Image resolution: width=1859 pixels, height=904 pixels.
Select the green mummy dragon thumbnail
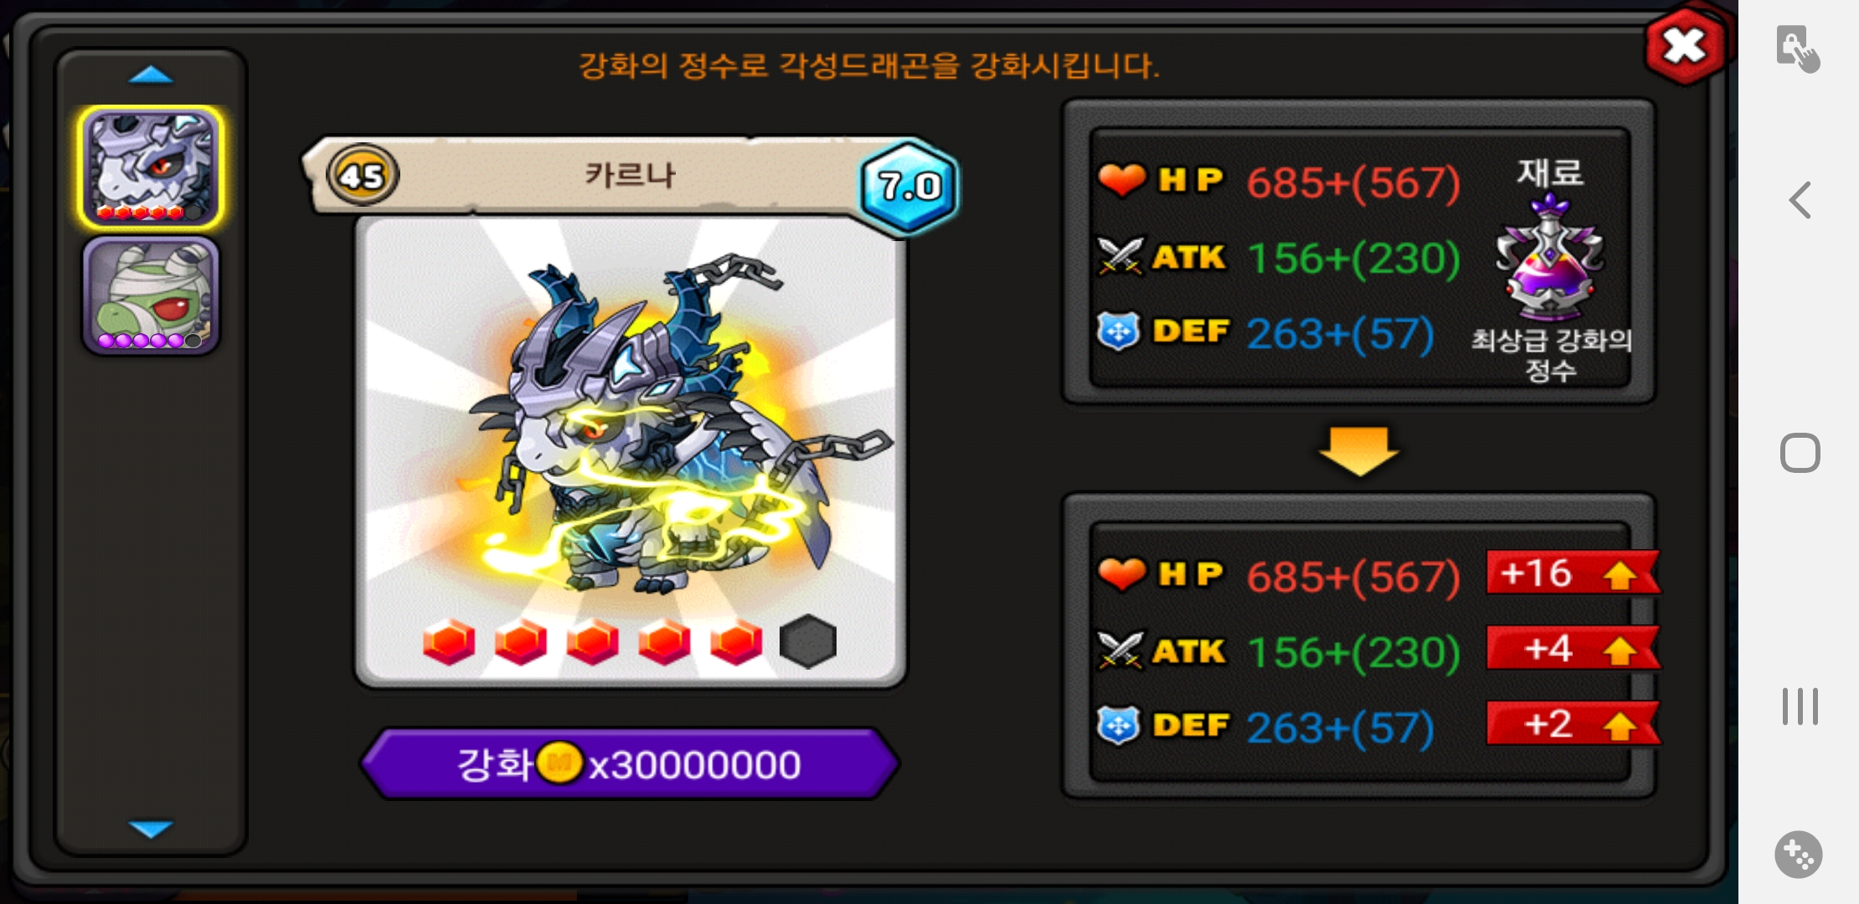point(151,295)
